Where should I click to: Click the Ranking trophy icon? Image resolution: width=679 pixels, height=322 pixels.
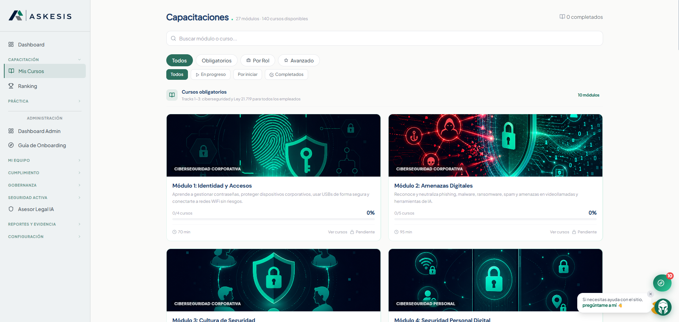(x=11, y=86)
